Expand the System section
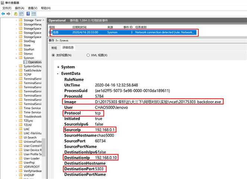This screenshot has height=179, width=247. coord(58,67)
